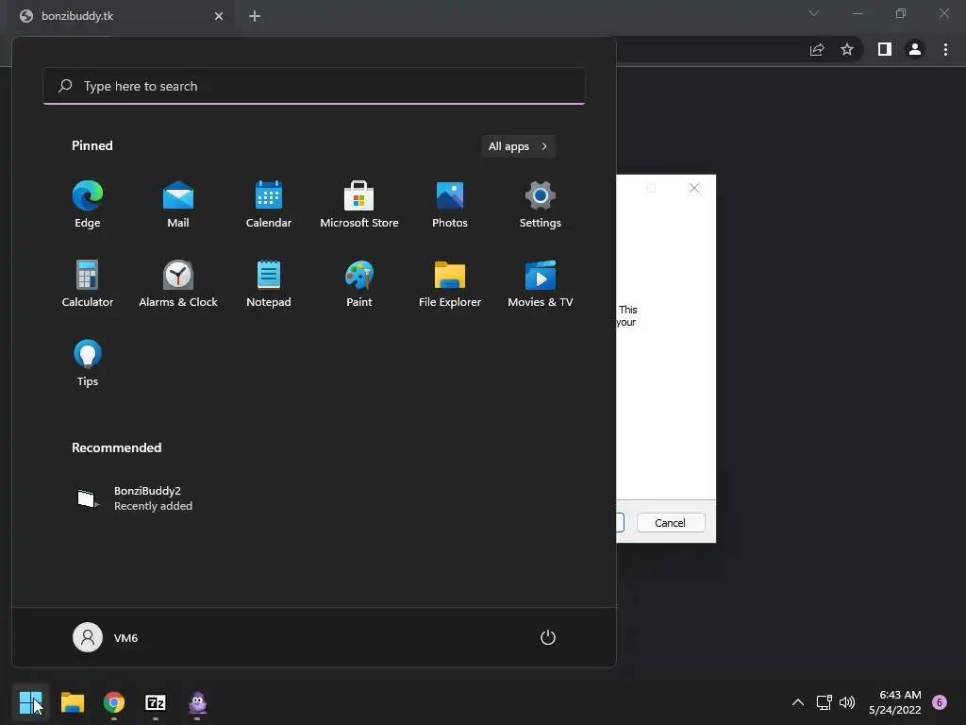The height and width of the screenshot is (725, 966).
Task: Close the bonzibuddy.tk tab
Action: click(x=219, y=16)
